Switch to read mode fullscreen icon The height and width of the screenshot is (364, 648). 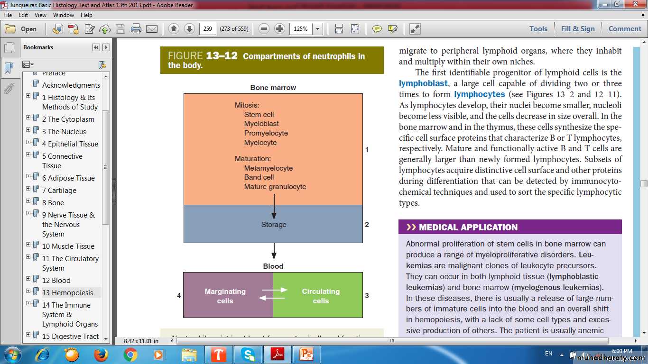(415, 29)
